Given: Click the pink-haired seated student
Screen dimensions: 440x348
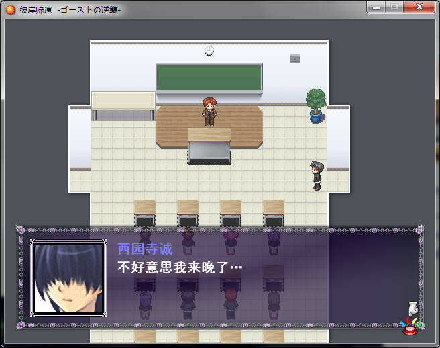Looking at the screenshot, I should (231, 243).
